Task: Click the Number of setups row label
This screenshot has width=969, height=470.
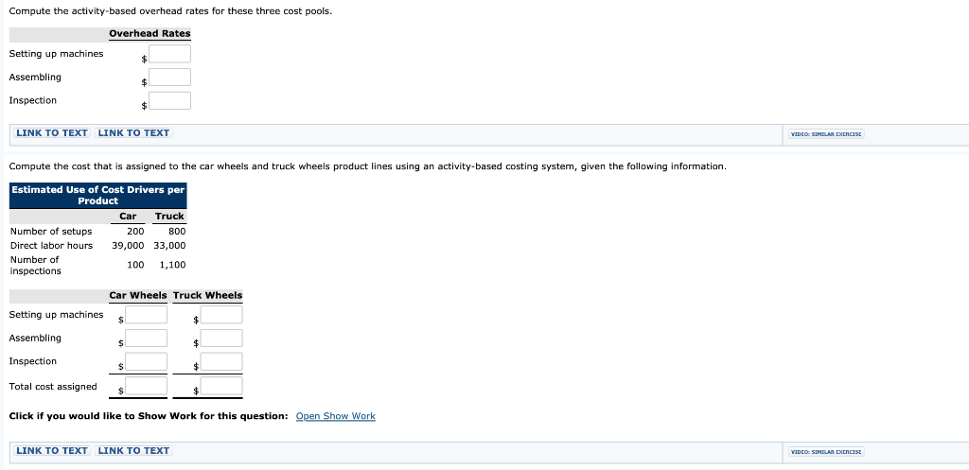Action: point(51,232)
